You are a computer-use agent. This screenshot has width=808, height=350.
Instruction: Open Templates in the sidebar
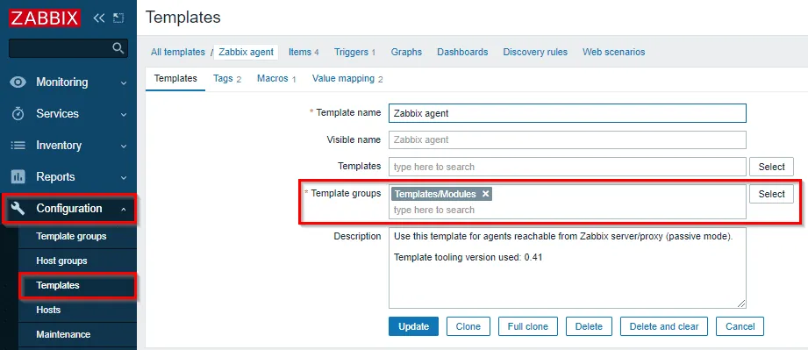[x=58, y=285]
